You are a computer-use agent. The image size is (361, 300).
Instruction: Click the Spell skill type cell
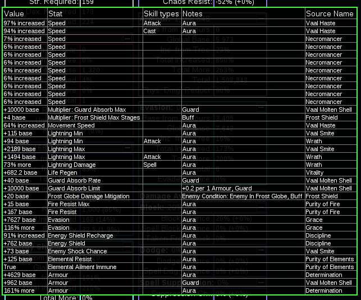[x=150, y=165]
